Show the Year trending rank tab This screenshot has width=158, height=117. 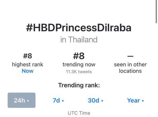pyautogui.click(x=135, y=100)
